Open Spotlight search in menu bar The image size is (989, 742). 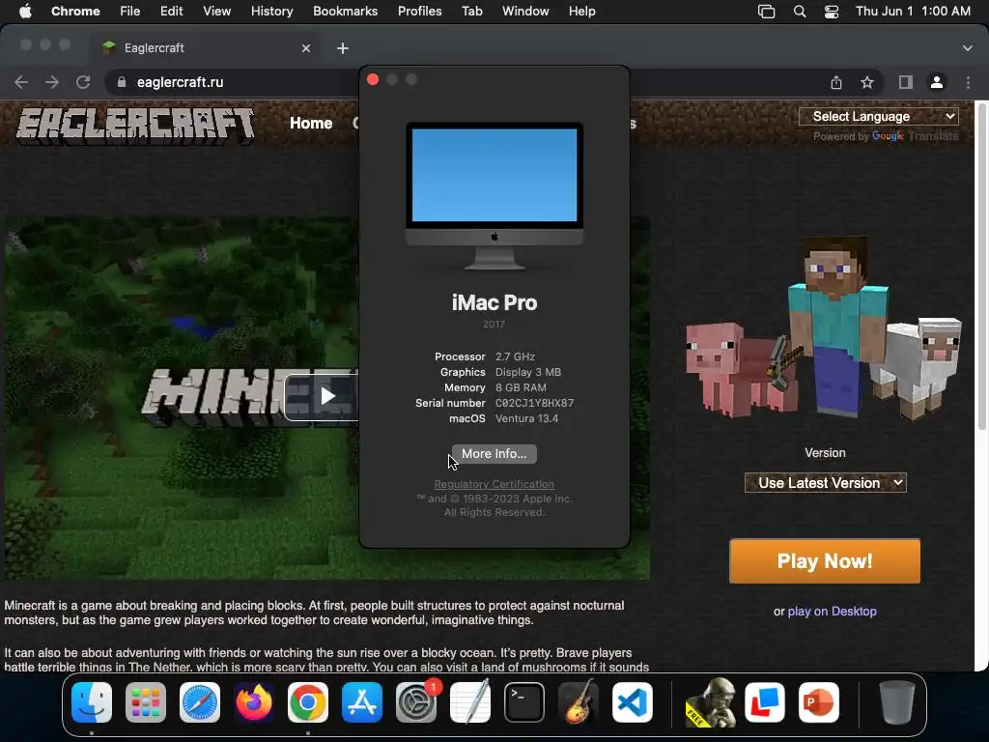coord(799,12)
